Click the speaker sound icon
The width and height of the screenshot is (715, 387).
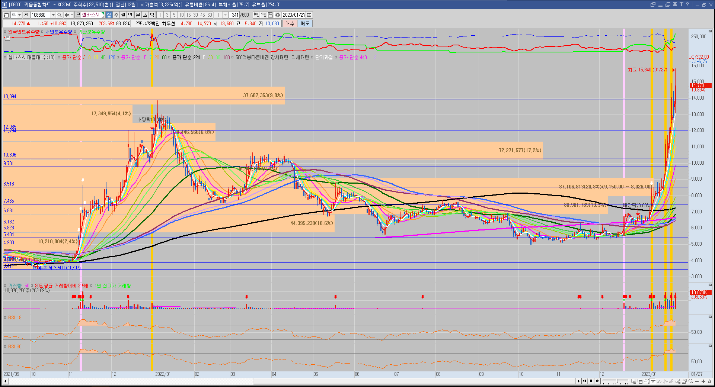tap(66, 15)
